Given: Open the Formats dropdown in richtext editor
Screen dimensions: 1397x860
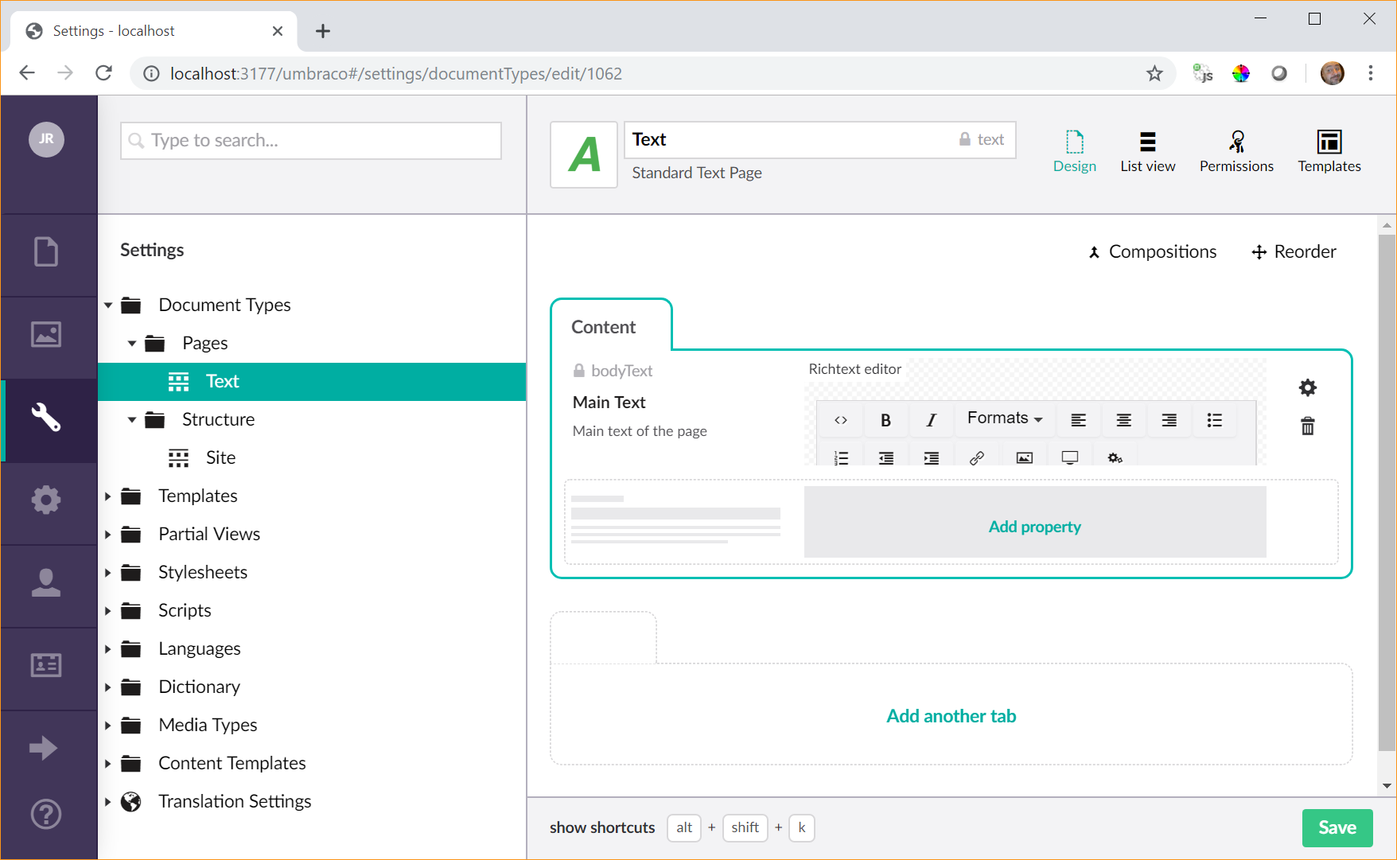Looking at the screenshot, I should (1005, 418).
